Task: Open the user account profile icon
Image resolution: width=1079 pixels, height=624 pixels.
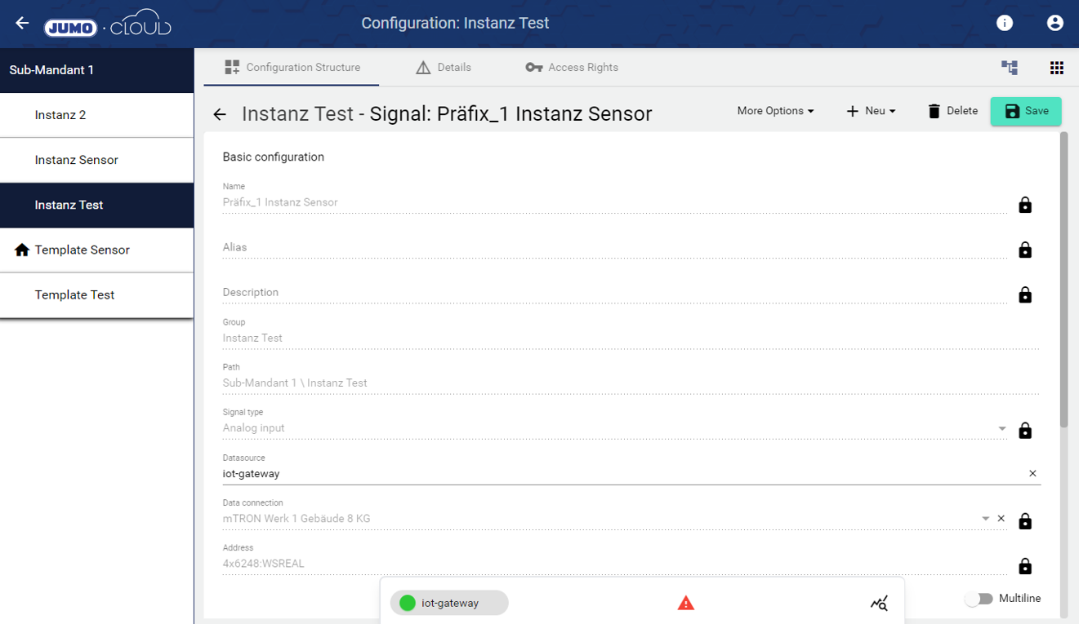Action: (x=1055, y=23)
